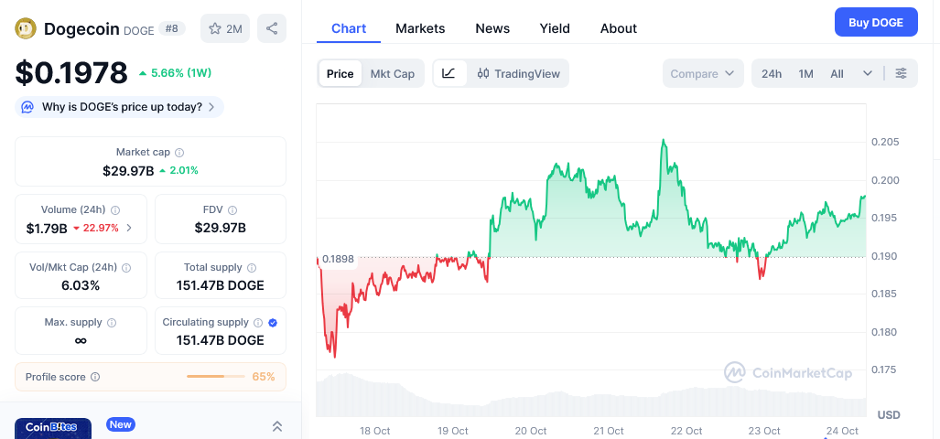The image size is (940, 439).
Task: Click the Market cap info icon
Action: 179,153
